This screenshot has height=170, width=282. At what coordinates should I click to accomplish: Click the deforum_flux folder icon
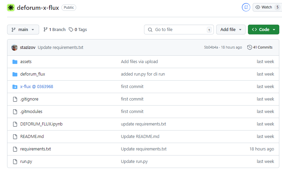click(x=15, y=74)
